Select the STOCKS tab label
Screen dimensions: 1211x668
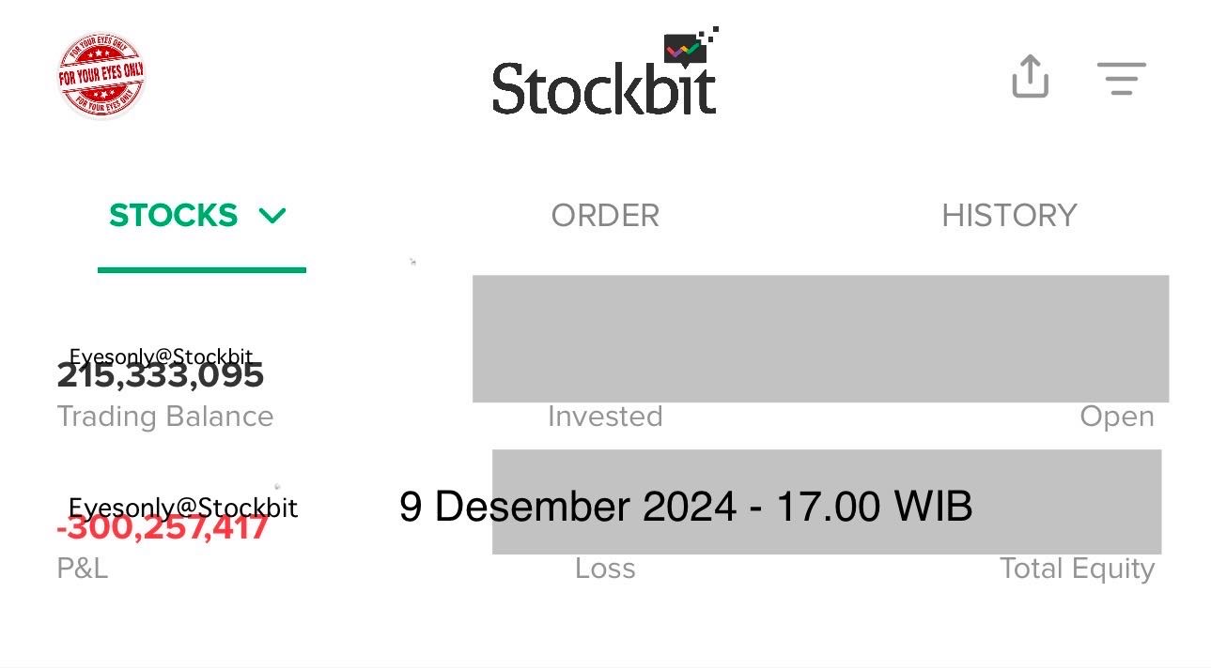[x=173, y=216]
